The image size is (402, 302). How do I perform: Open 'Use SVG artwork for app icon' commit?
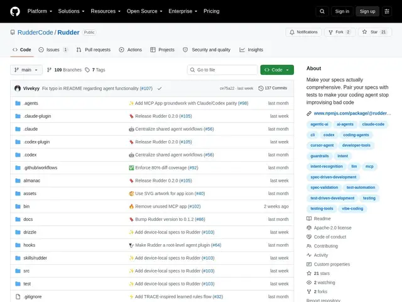pyautogui.click(x=164, y=193)
